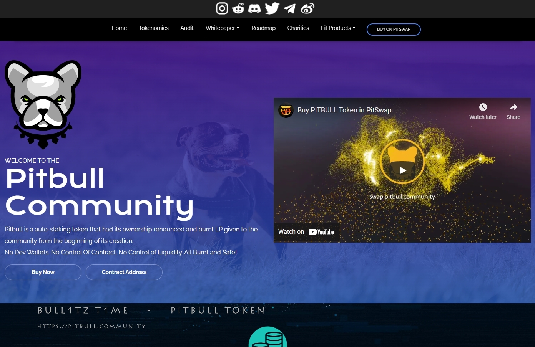Open the Weibo social icon
This screenshot has height=347, width=535.
click(x=307, y=8)
